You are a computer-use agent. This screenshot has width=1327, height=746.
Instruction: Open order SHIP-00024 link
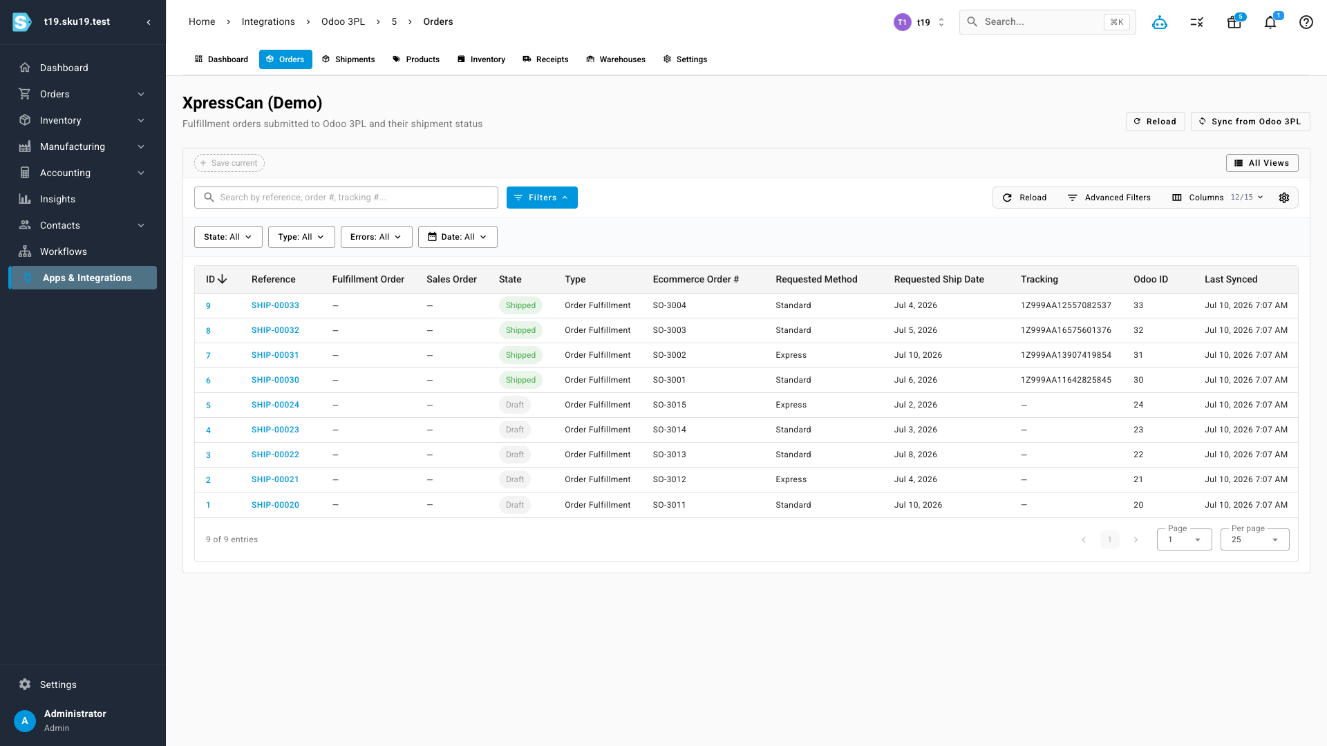[x=275, y=405]
